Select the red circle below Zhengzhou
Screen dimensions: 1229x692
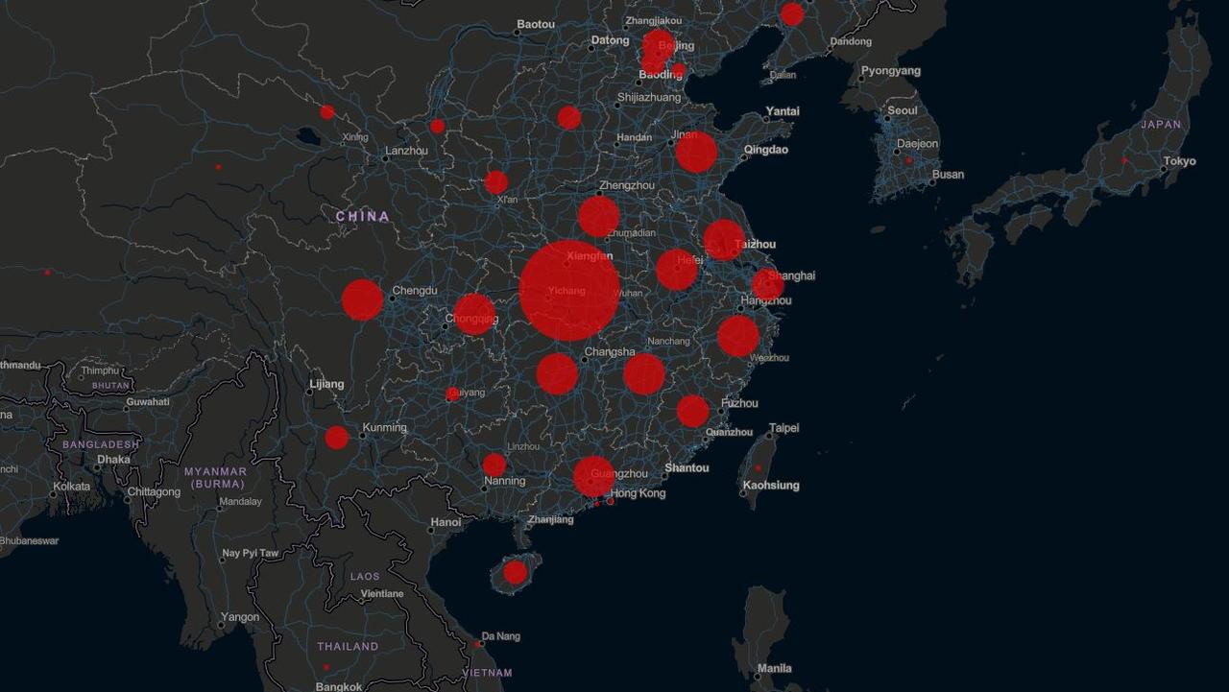point(598,216)
